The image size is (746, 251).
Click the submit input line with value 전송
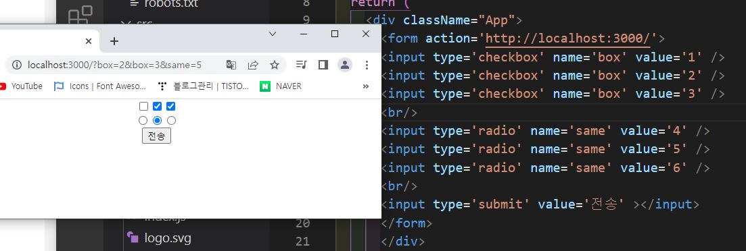[540, 204]
